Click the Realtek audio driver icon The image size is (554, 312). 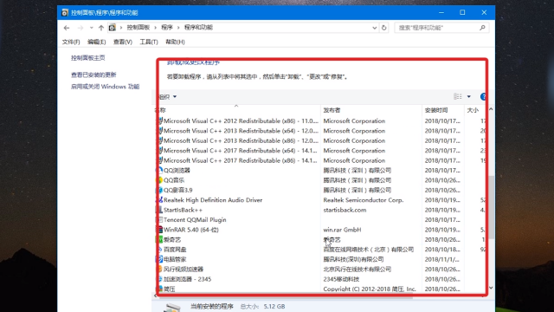160,200
